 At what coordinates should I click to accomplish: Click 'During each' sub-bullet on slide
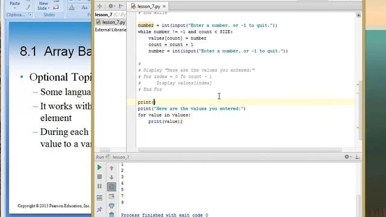[65, 132]
